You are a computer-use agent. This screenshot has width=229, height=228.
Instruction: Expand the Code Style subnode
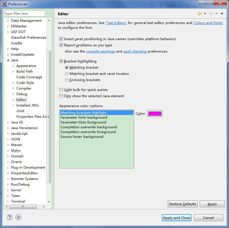(x=14, y=83)
